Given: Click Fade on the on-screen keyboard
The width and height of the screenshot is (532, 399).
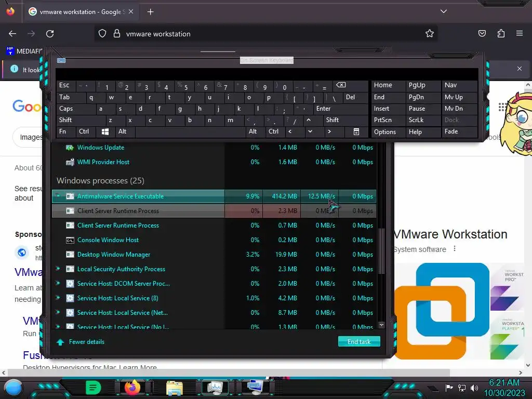Looking at the screenshot, I should tap(459, 131).
